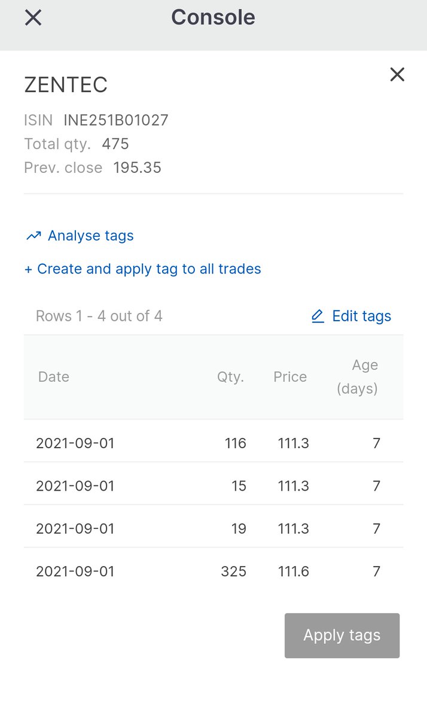Sort by the Date column header
The height and width of the screenshot is (718, 427).
(x=54, y=377)
